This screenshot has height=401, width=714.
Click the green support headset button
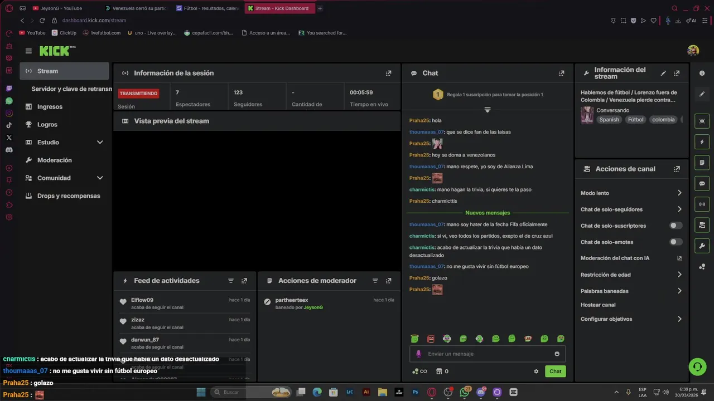(x=697, y=366)
